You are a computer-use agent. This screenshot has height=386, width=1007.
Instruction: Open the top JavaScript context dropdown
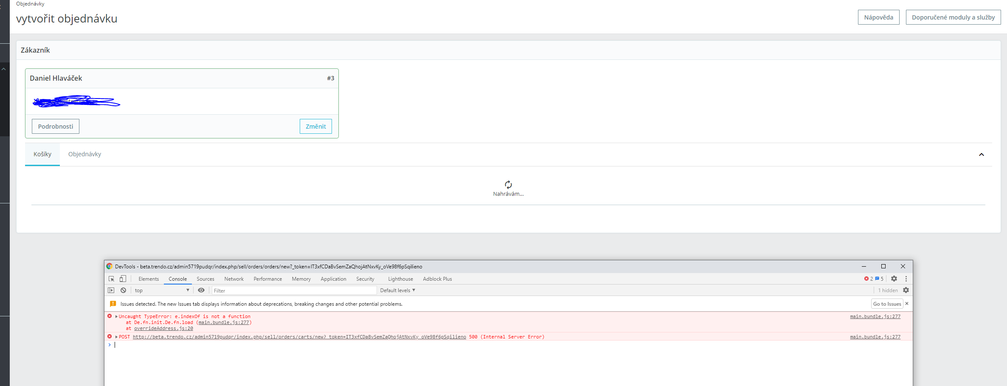click(x=162, y=290)
